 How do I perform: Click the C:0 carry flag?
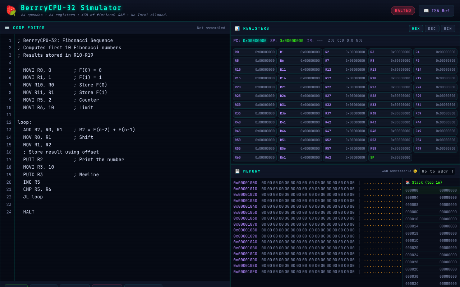click(x=340, y=41)
